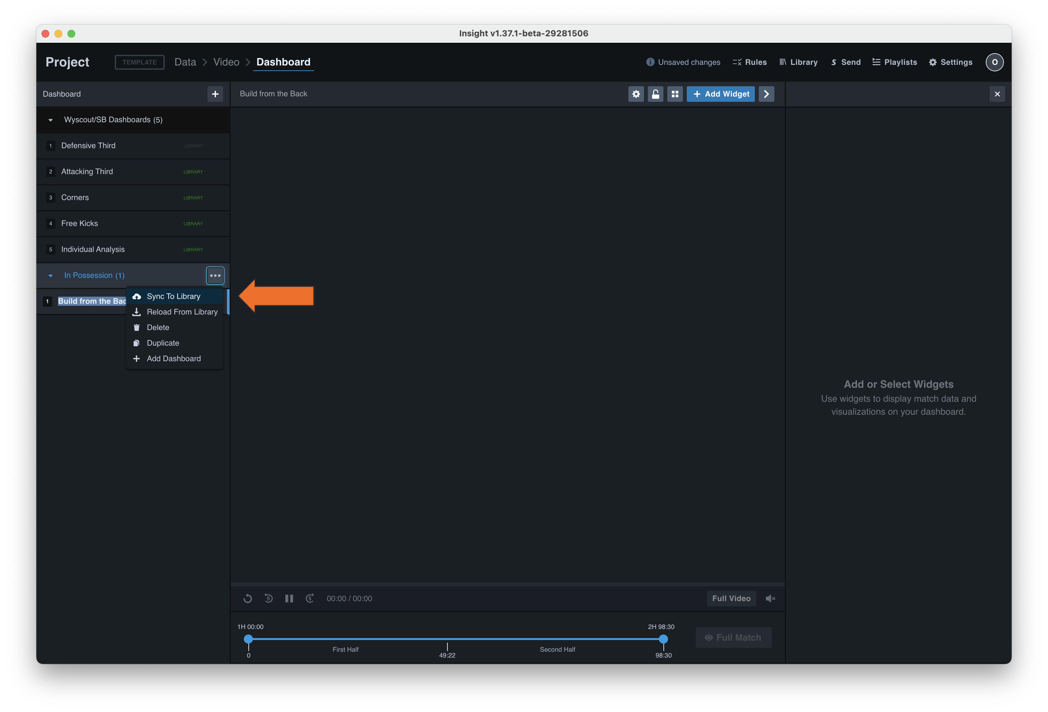The image size is (1048, 712).
Task: Choose Duplicate from the context menu
Action: click(x=174, y=343)
